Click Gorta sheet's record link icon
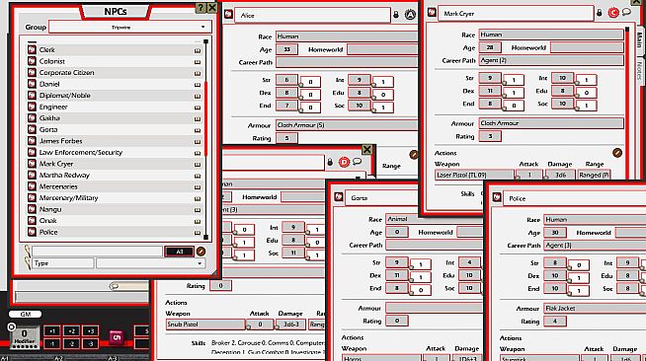The width and height of the screenshot is (646, 361). (339, 197)
